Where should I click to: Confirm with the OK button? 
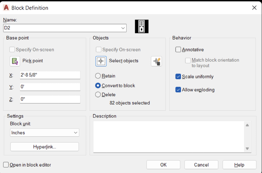point(163,165)
